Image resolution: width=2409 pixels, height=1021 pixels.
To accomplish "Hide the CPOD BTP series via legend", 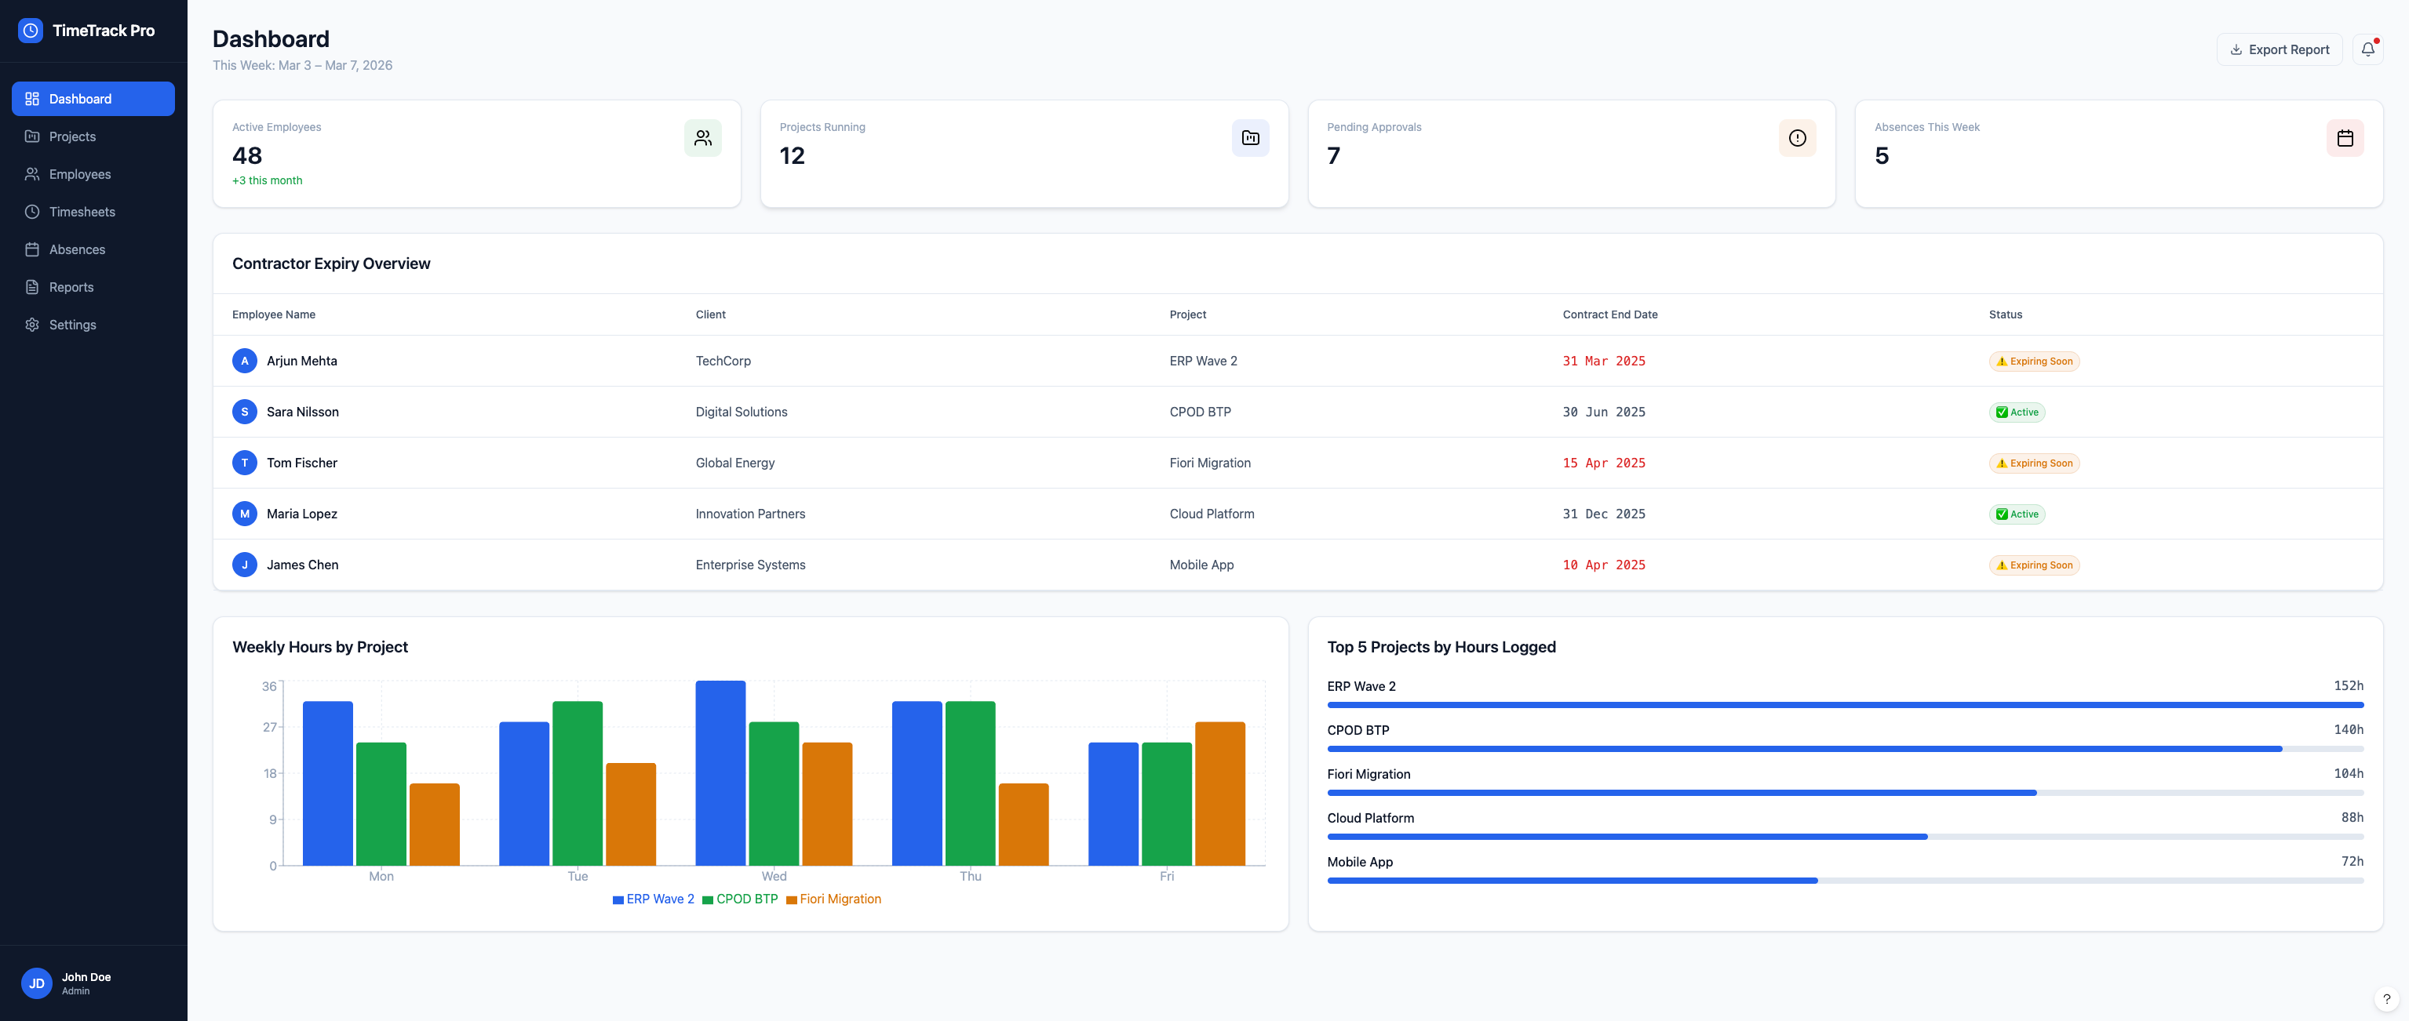I will pyautogui.click(x=741, y=899).
